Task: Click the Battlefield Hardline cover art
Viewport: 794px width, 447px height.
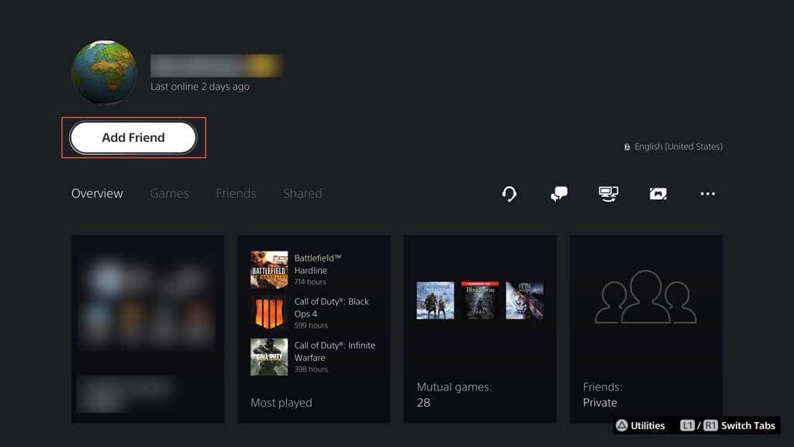Action: click(268, 268)
